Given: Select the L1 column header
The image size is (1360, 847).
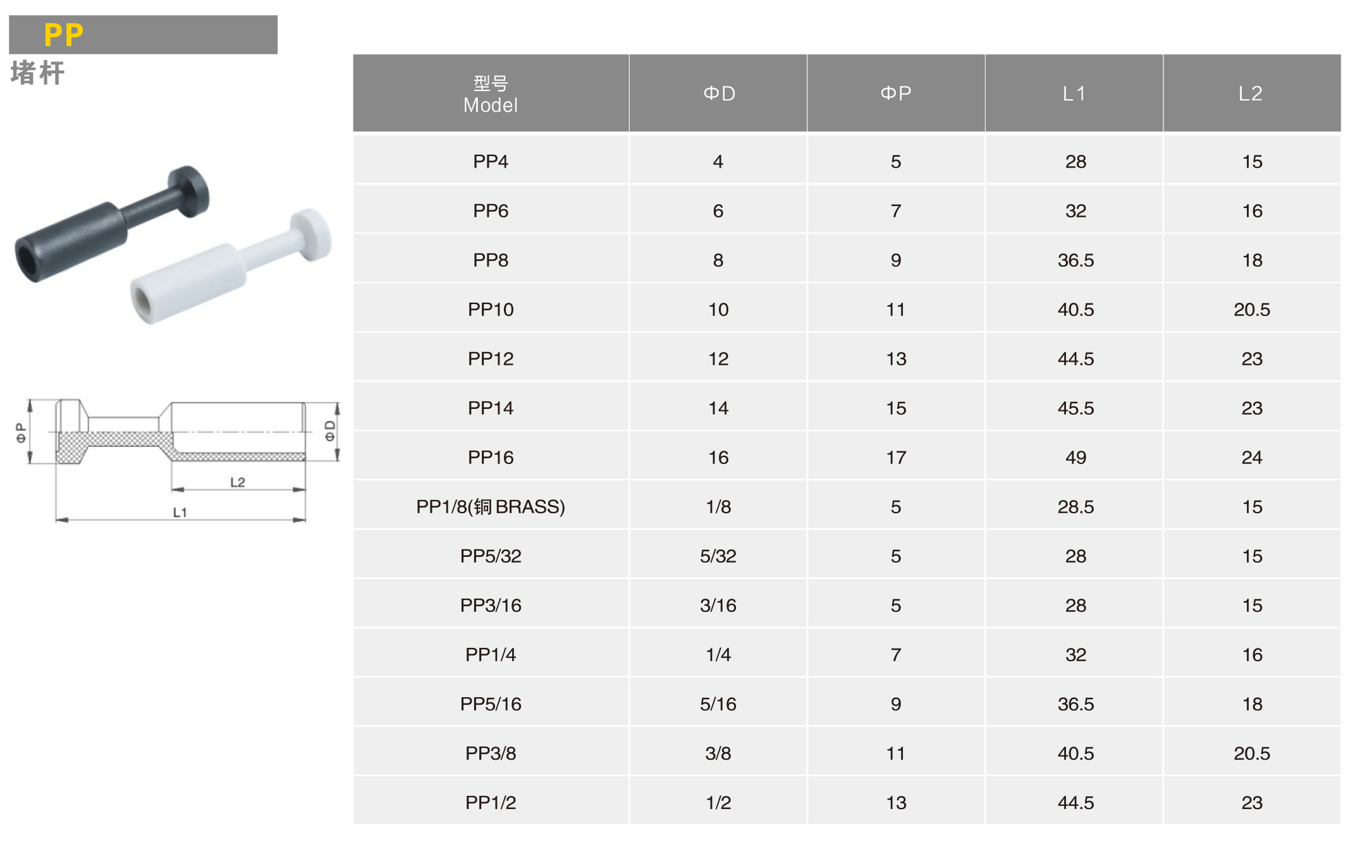Looking at the screenshot, I should click(1074, 94).
